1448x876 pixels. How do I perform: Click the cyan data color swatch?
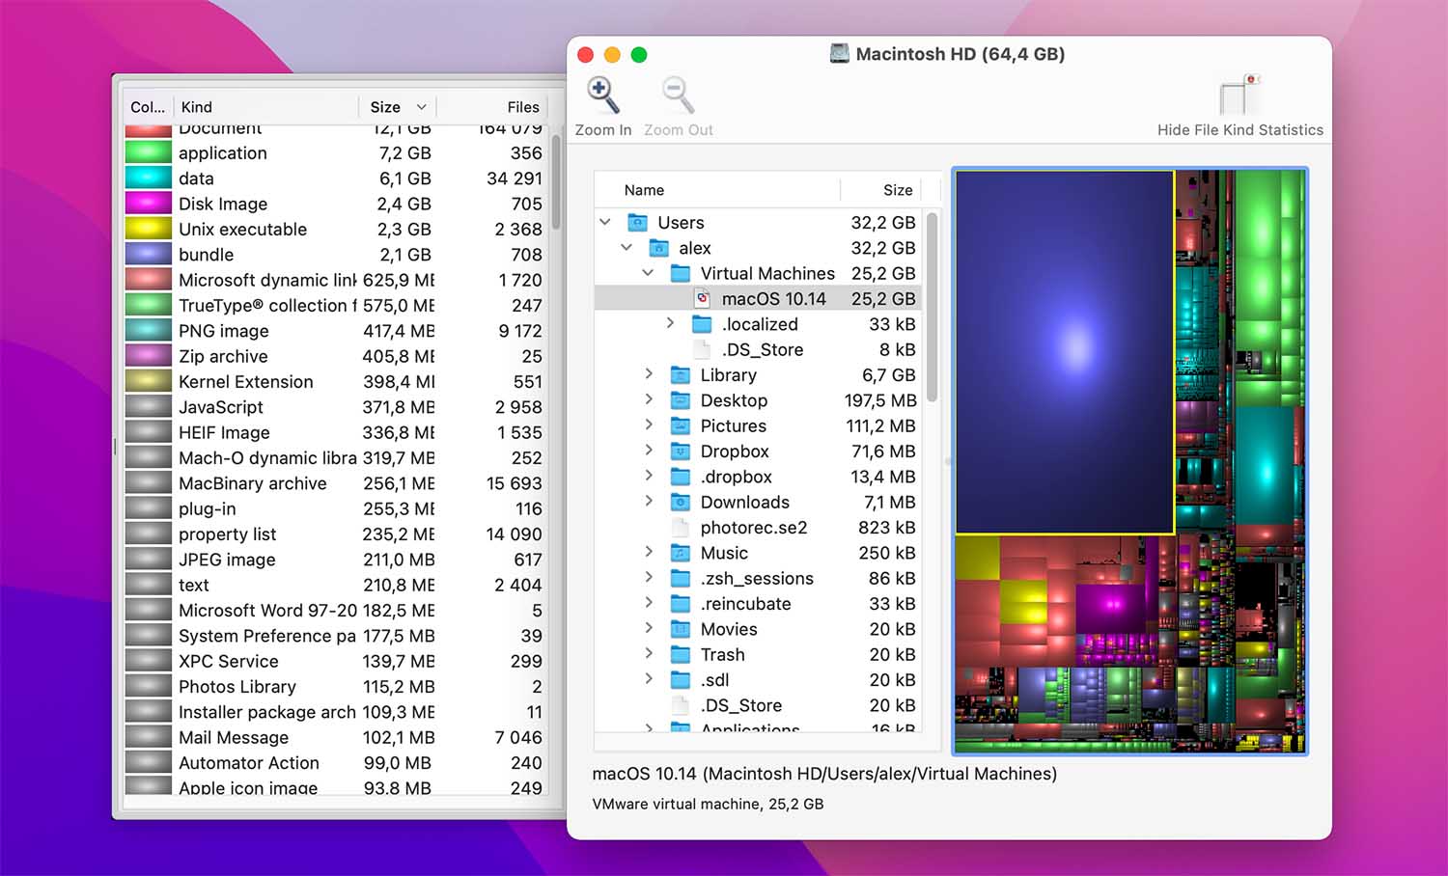coord(148,178)
